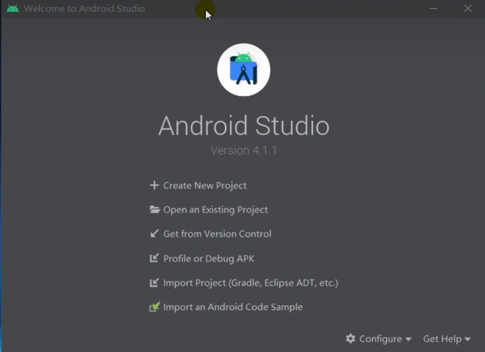Viewport: 485px width, 352px height.
Task: Click the import icon beside Import Project
Action: point(154,282)
